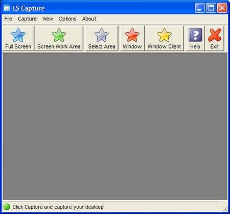
Task: Select the green Screen Work Area star
Action: 59,35
